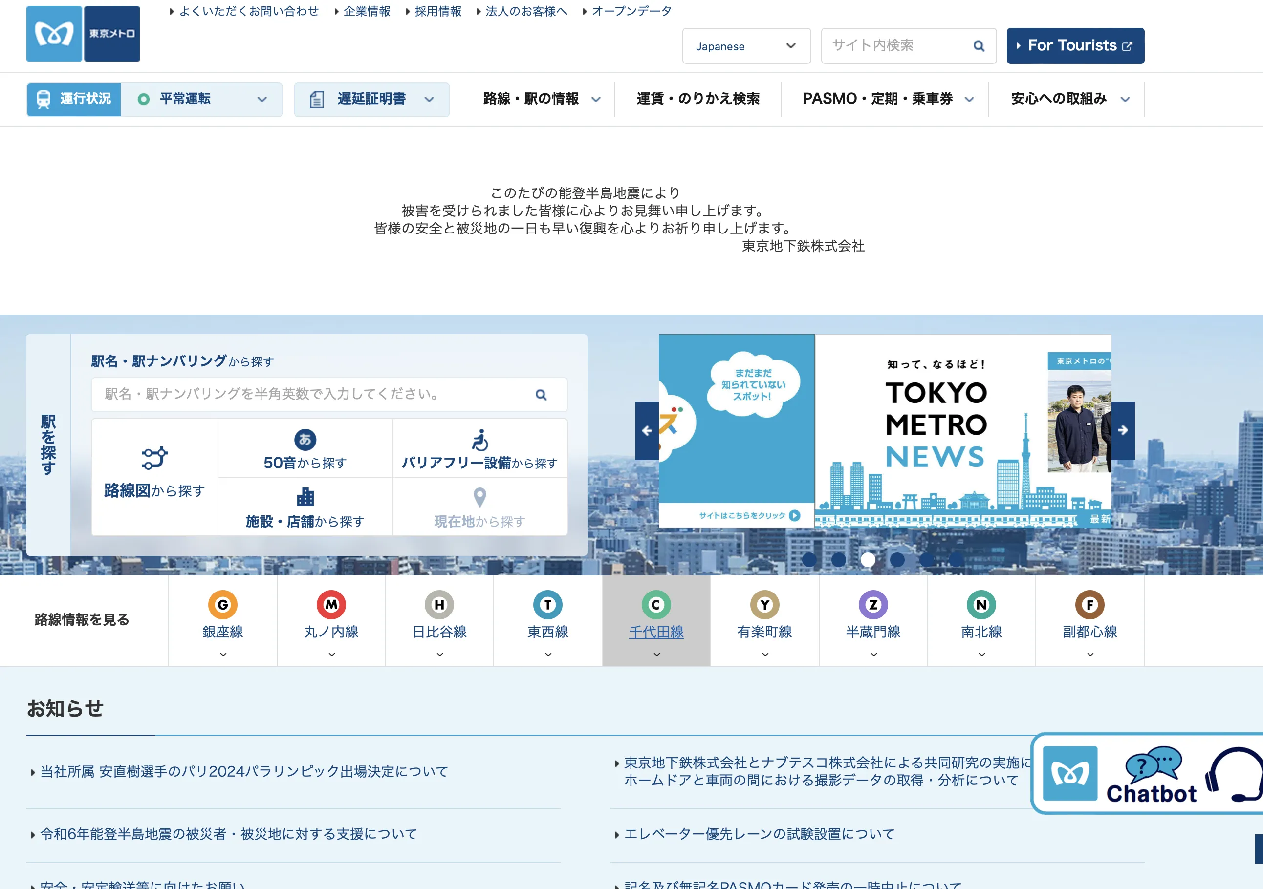This screenshot has height=889, width=1263.
Task: Click the 有楽町線 line label
Action: 765,632
